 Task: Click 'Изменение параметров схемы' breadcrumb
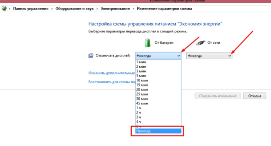(164, 8)
